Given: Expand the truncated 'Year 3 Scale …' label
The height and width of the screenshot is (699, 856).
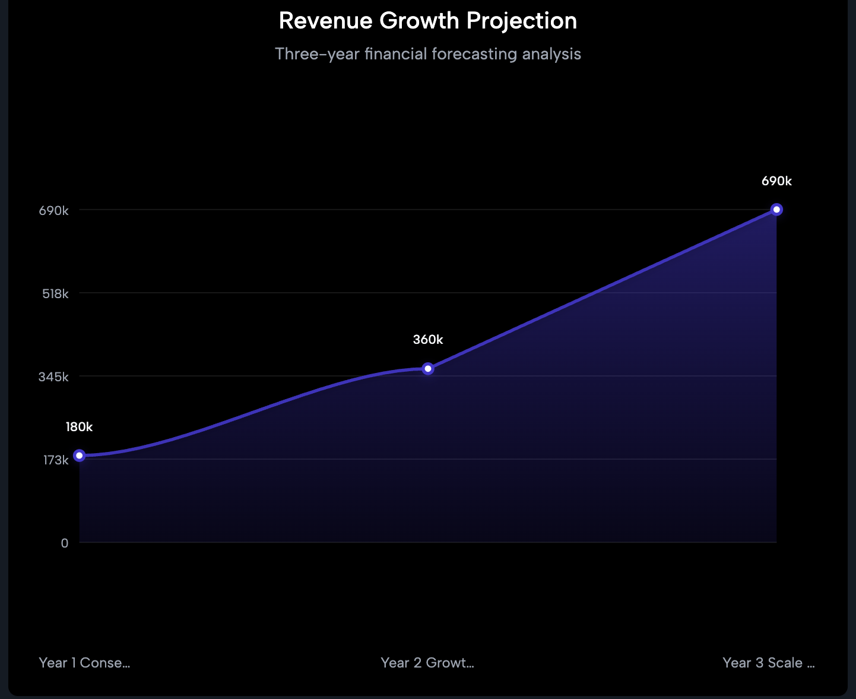Looking at the screenshot, I should pyautogui.click(x=768, y=662).
